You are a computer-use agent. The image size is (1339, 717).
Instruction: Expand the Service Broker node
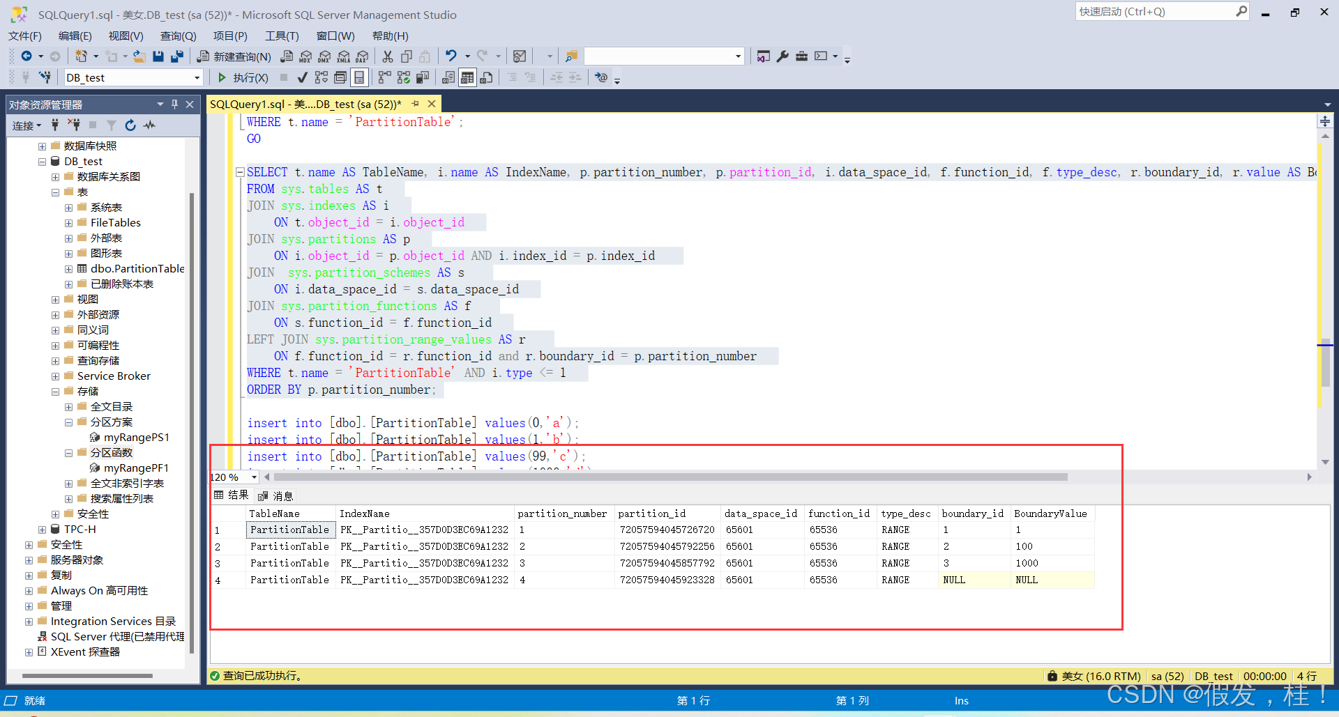tap(55, 376)
